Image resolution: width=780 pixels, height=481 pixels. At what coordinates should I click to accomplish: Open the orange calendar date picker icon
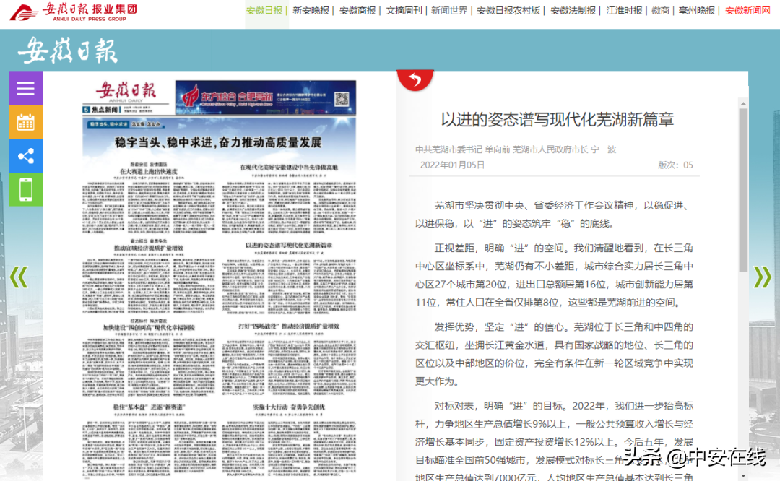tap(25, 122)
